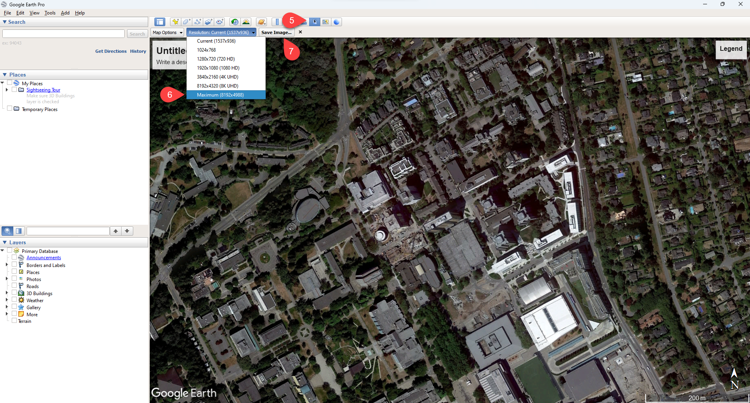This screenshot has width=750, height=403.
Task: Click the 3D Buildings layer icon
Action: pyautogui.click(x=21, y=293)
